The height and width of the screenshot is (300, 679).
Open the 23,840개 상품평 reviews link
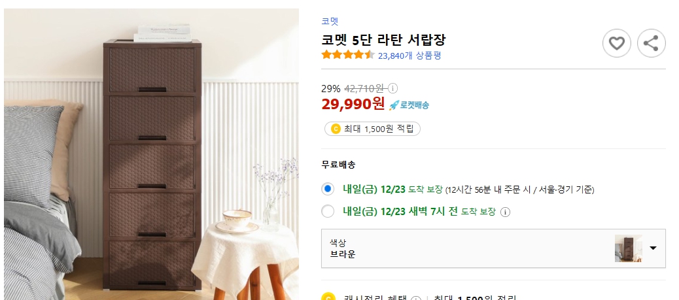[409, 56]
